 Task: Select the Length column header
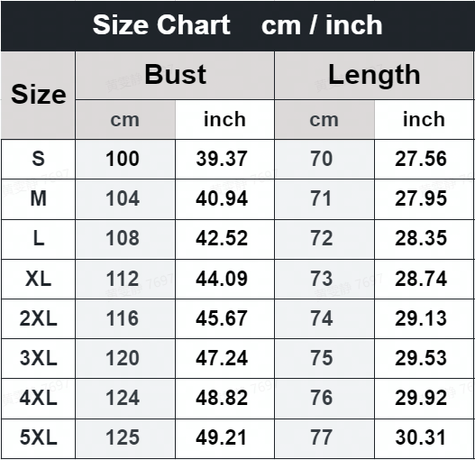374,75
